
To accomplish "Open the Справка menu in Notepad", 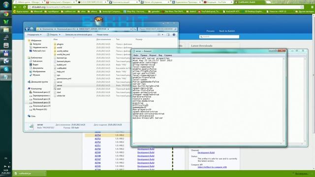I will 168,55.
